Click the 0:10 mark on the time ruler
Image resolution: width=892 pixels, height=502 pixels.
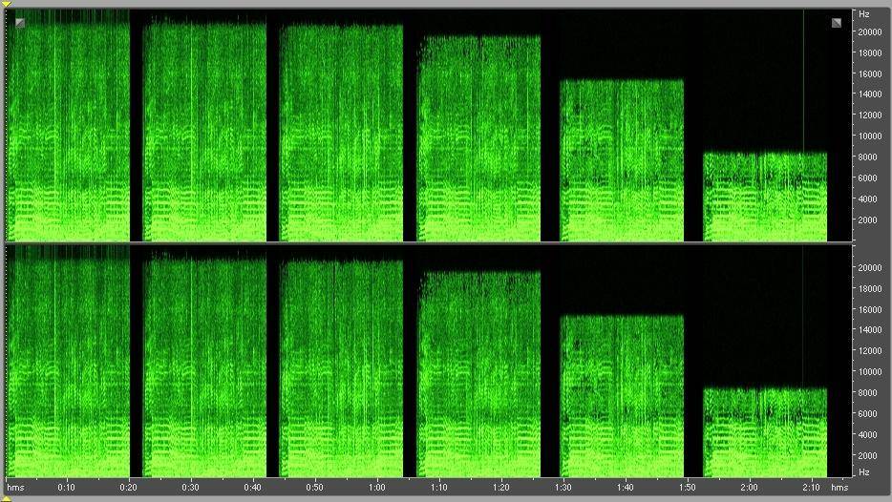click(x=66, y=488)
